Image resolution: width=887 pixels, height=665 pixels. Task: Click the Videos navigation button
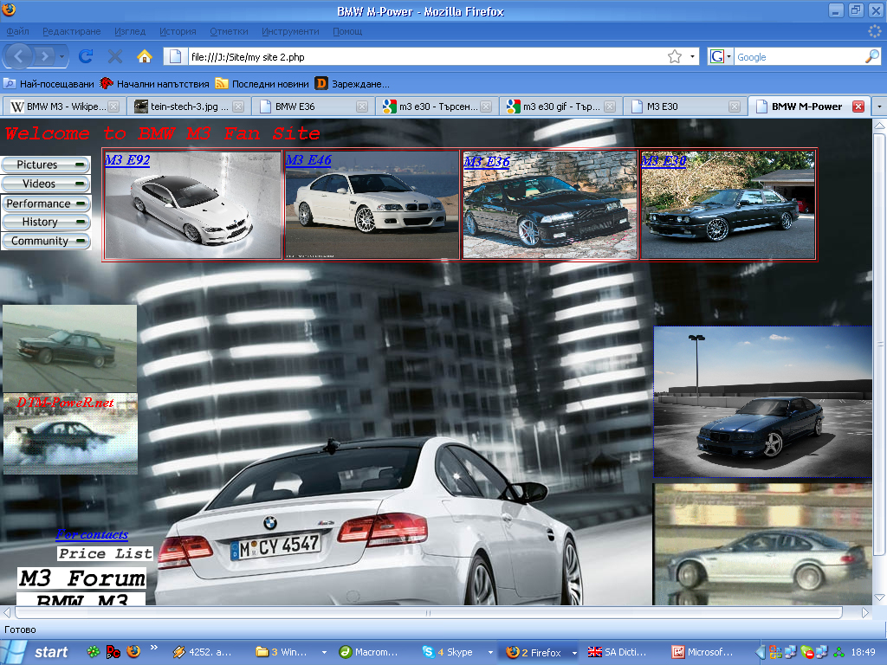tap(46, 184)
